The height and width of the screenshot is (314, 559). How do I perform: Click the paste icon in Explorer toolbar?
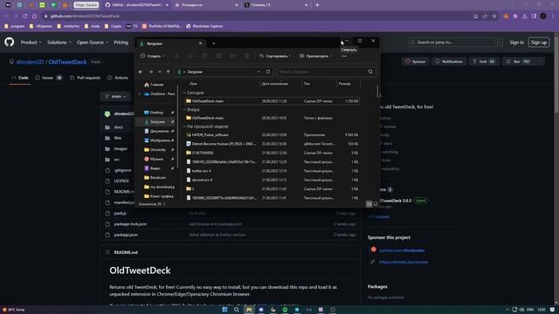[204, 56]
